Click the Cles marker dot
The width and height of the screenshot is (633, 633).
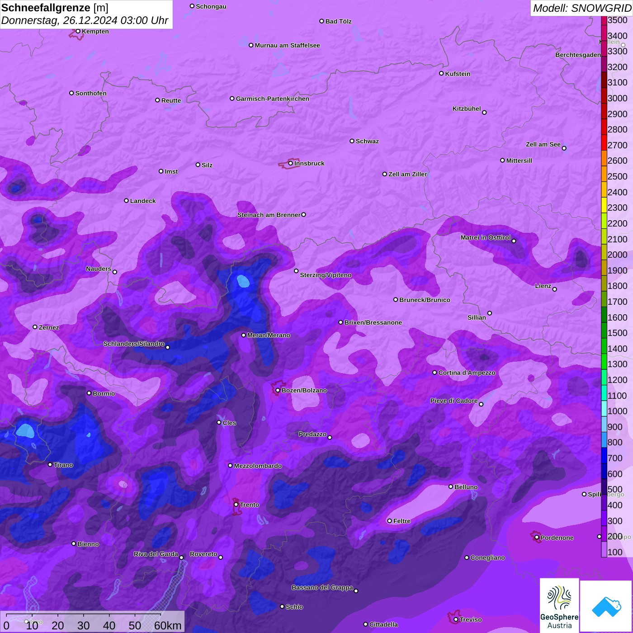coord(219,422)
